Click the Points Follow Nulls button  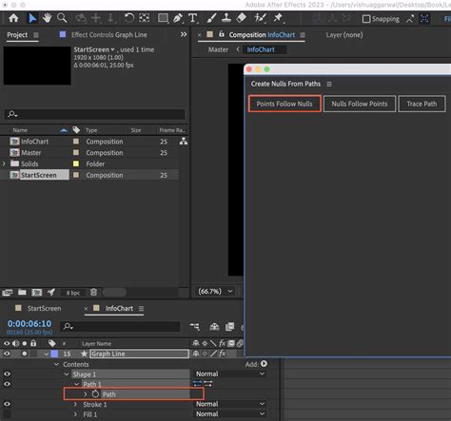pos(284,104)
